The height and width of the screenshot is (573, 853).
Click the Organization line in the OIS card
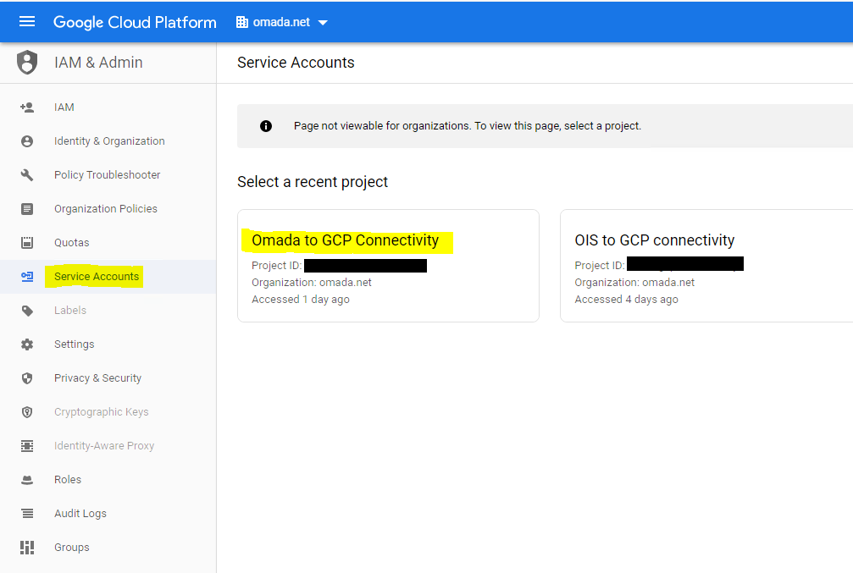click(x=634, y=283)
